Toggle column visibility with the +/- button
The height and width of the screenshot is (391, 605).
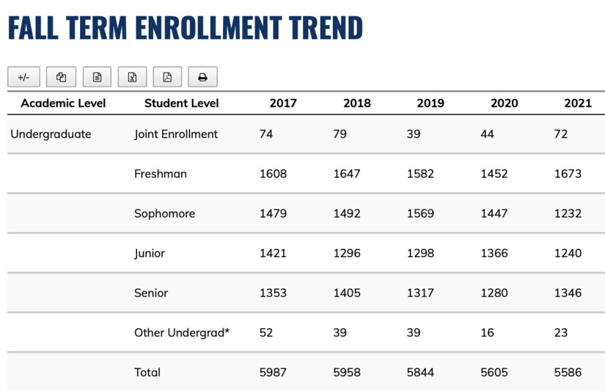pos(23,77)
